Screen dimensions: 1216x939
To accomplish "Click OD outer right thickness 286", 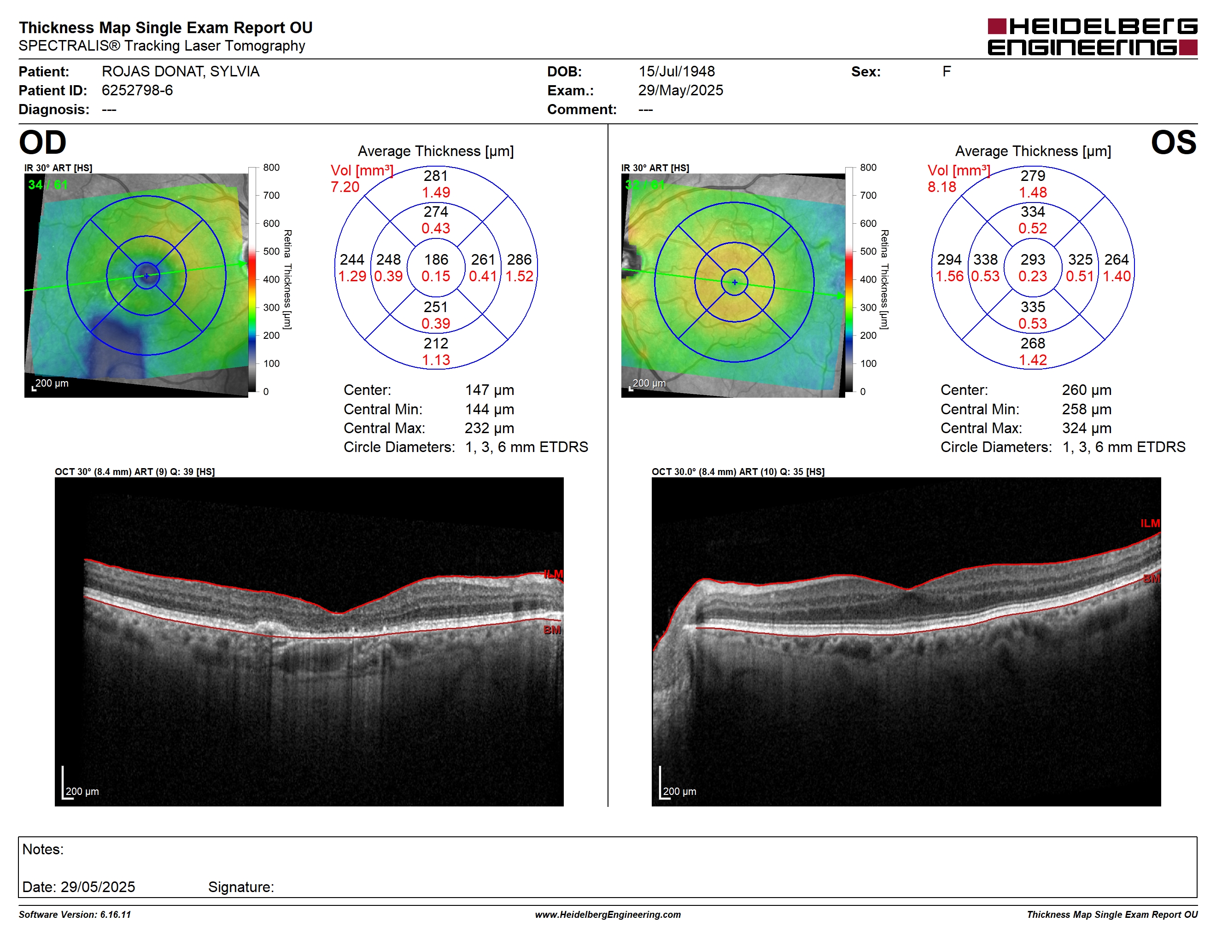I will (520, 260).
